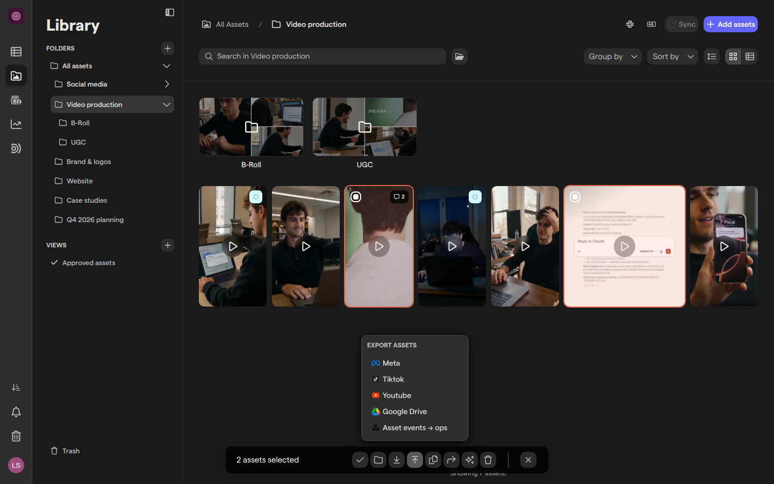Screen dimensions: 774x484
Task: Click the Search in Video production field
Action: coord(322,56)
